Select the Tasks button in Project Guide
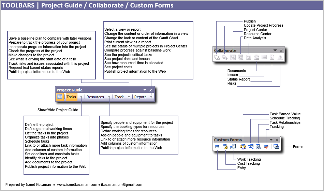Image resolution: width=324 pixels, height=191 pixels. 71,97
